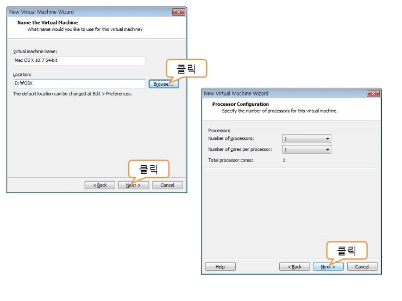
Task: Click Next in the Processor Configuration dialog
Action: pos(328,266)
